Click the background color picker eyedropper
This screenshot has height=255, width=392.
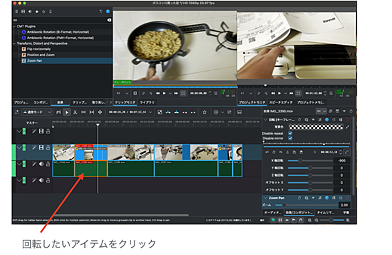[347, 127]
